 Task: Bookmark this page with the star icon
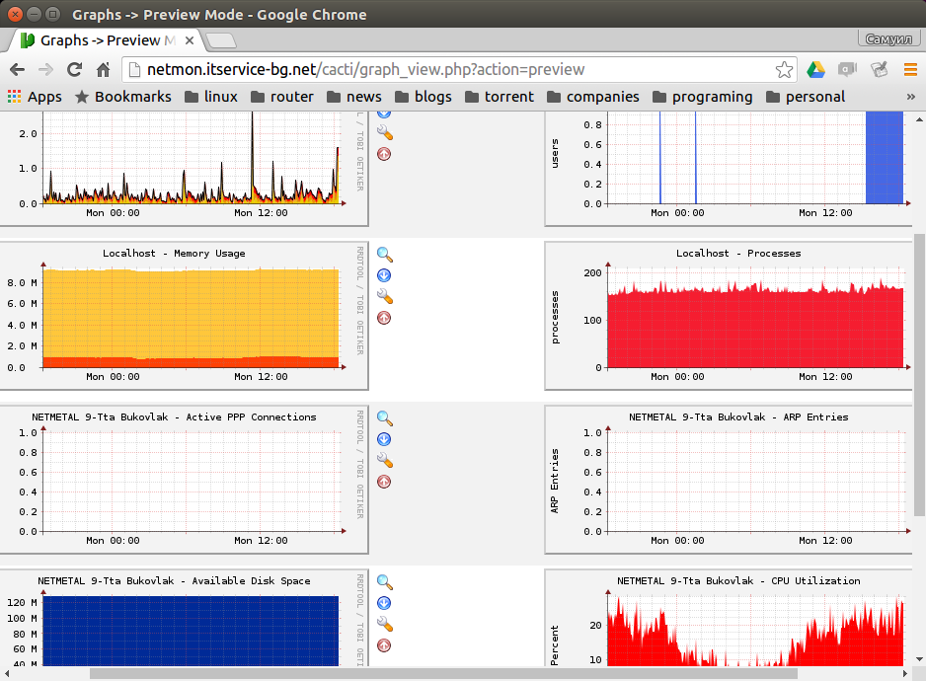(x=784, y=70)
